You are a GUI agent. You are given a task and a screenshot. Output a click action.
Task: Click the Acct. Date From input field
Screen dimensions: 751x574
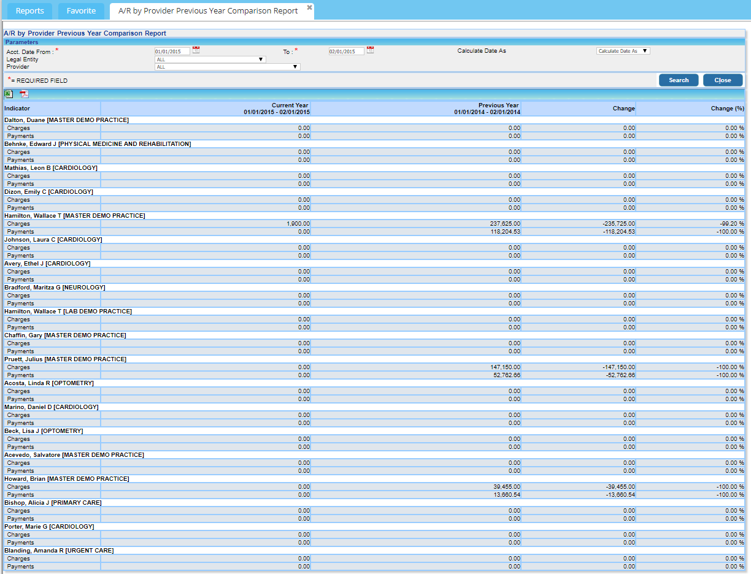172,52
